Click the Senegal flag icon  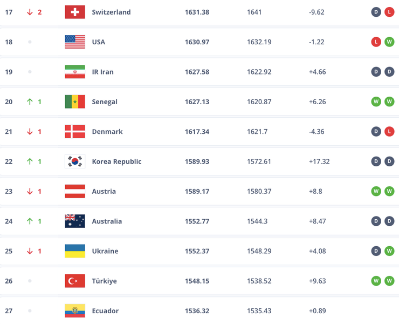point(75,102)
